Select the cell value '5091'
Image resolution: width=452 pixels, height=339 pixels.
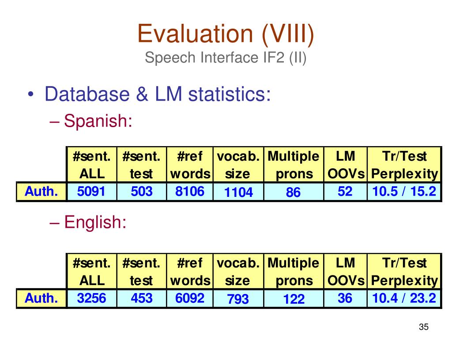[91, 192]
